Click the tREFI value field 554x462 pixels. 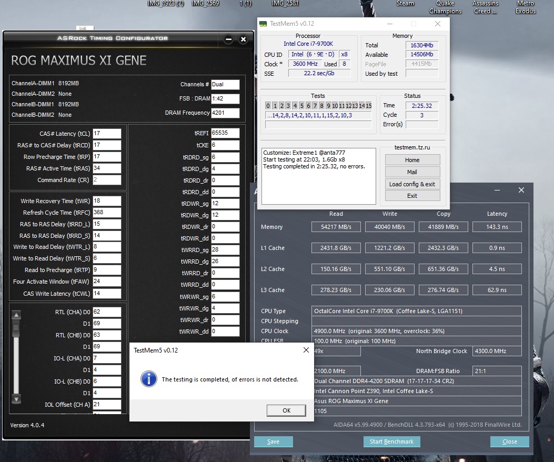[x=225, y=133]
